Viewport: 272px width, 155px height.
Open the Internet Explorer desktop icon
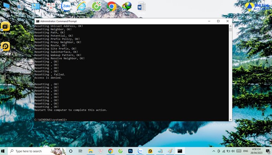(82, 7)
